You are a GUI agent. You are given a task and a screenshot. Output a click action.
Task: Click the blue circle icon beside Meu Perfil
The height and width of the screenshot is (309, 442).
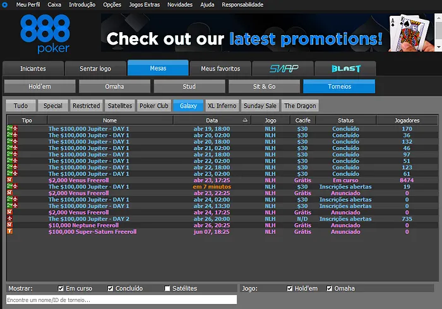[x=4, y=4]
